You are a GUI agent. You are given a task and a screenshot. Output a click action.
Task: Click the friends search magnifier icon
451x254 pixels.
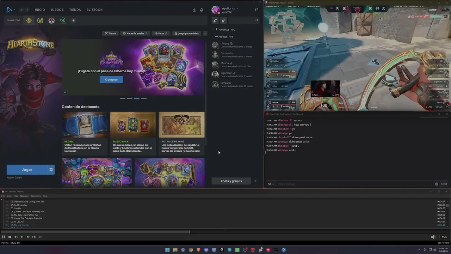(x=257, y=20)
